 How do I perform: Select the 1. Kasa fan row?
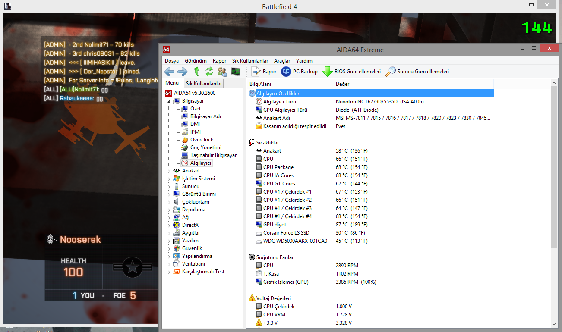(371, 274)
